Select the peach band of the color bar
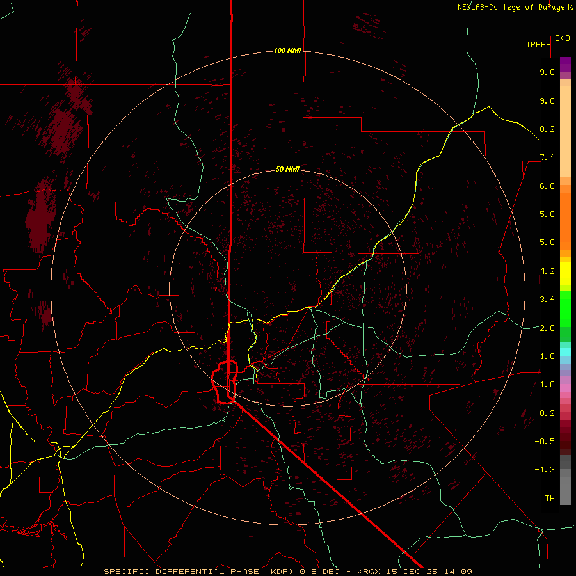Viewport: 576px width, 576px height. [565, 129]
